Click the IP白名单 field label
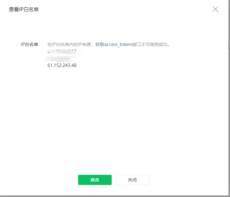The width and height of the screenshot is (230, 197). (29, 44)
